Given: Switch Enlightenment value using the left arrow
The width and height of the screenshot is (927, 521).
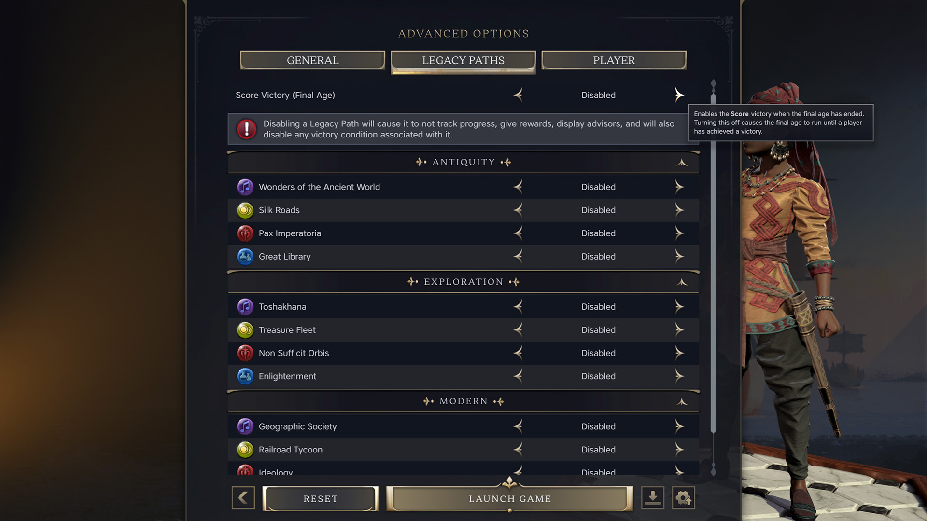Looking at the screenshot, I should pos(518,376).
